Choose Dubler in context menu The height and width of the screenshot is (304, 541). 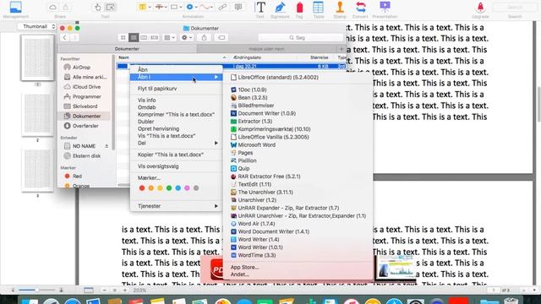coord(145,122)
